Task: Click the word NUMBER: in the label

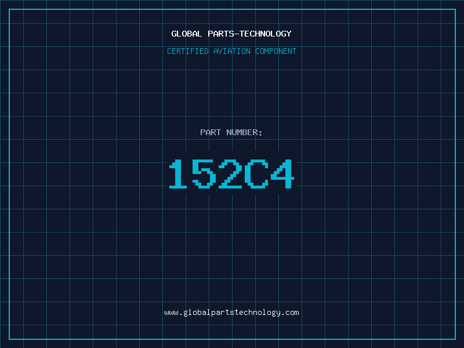Action: point(244,132)
